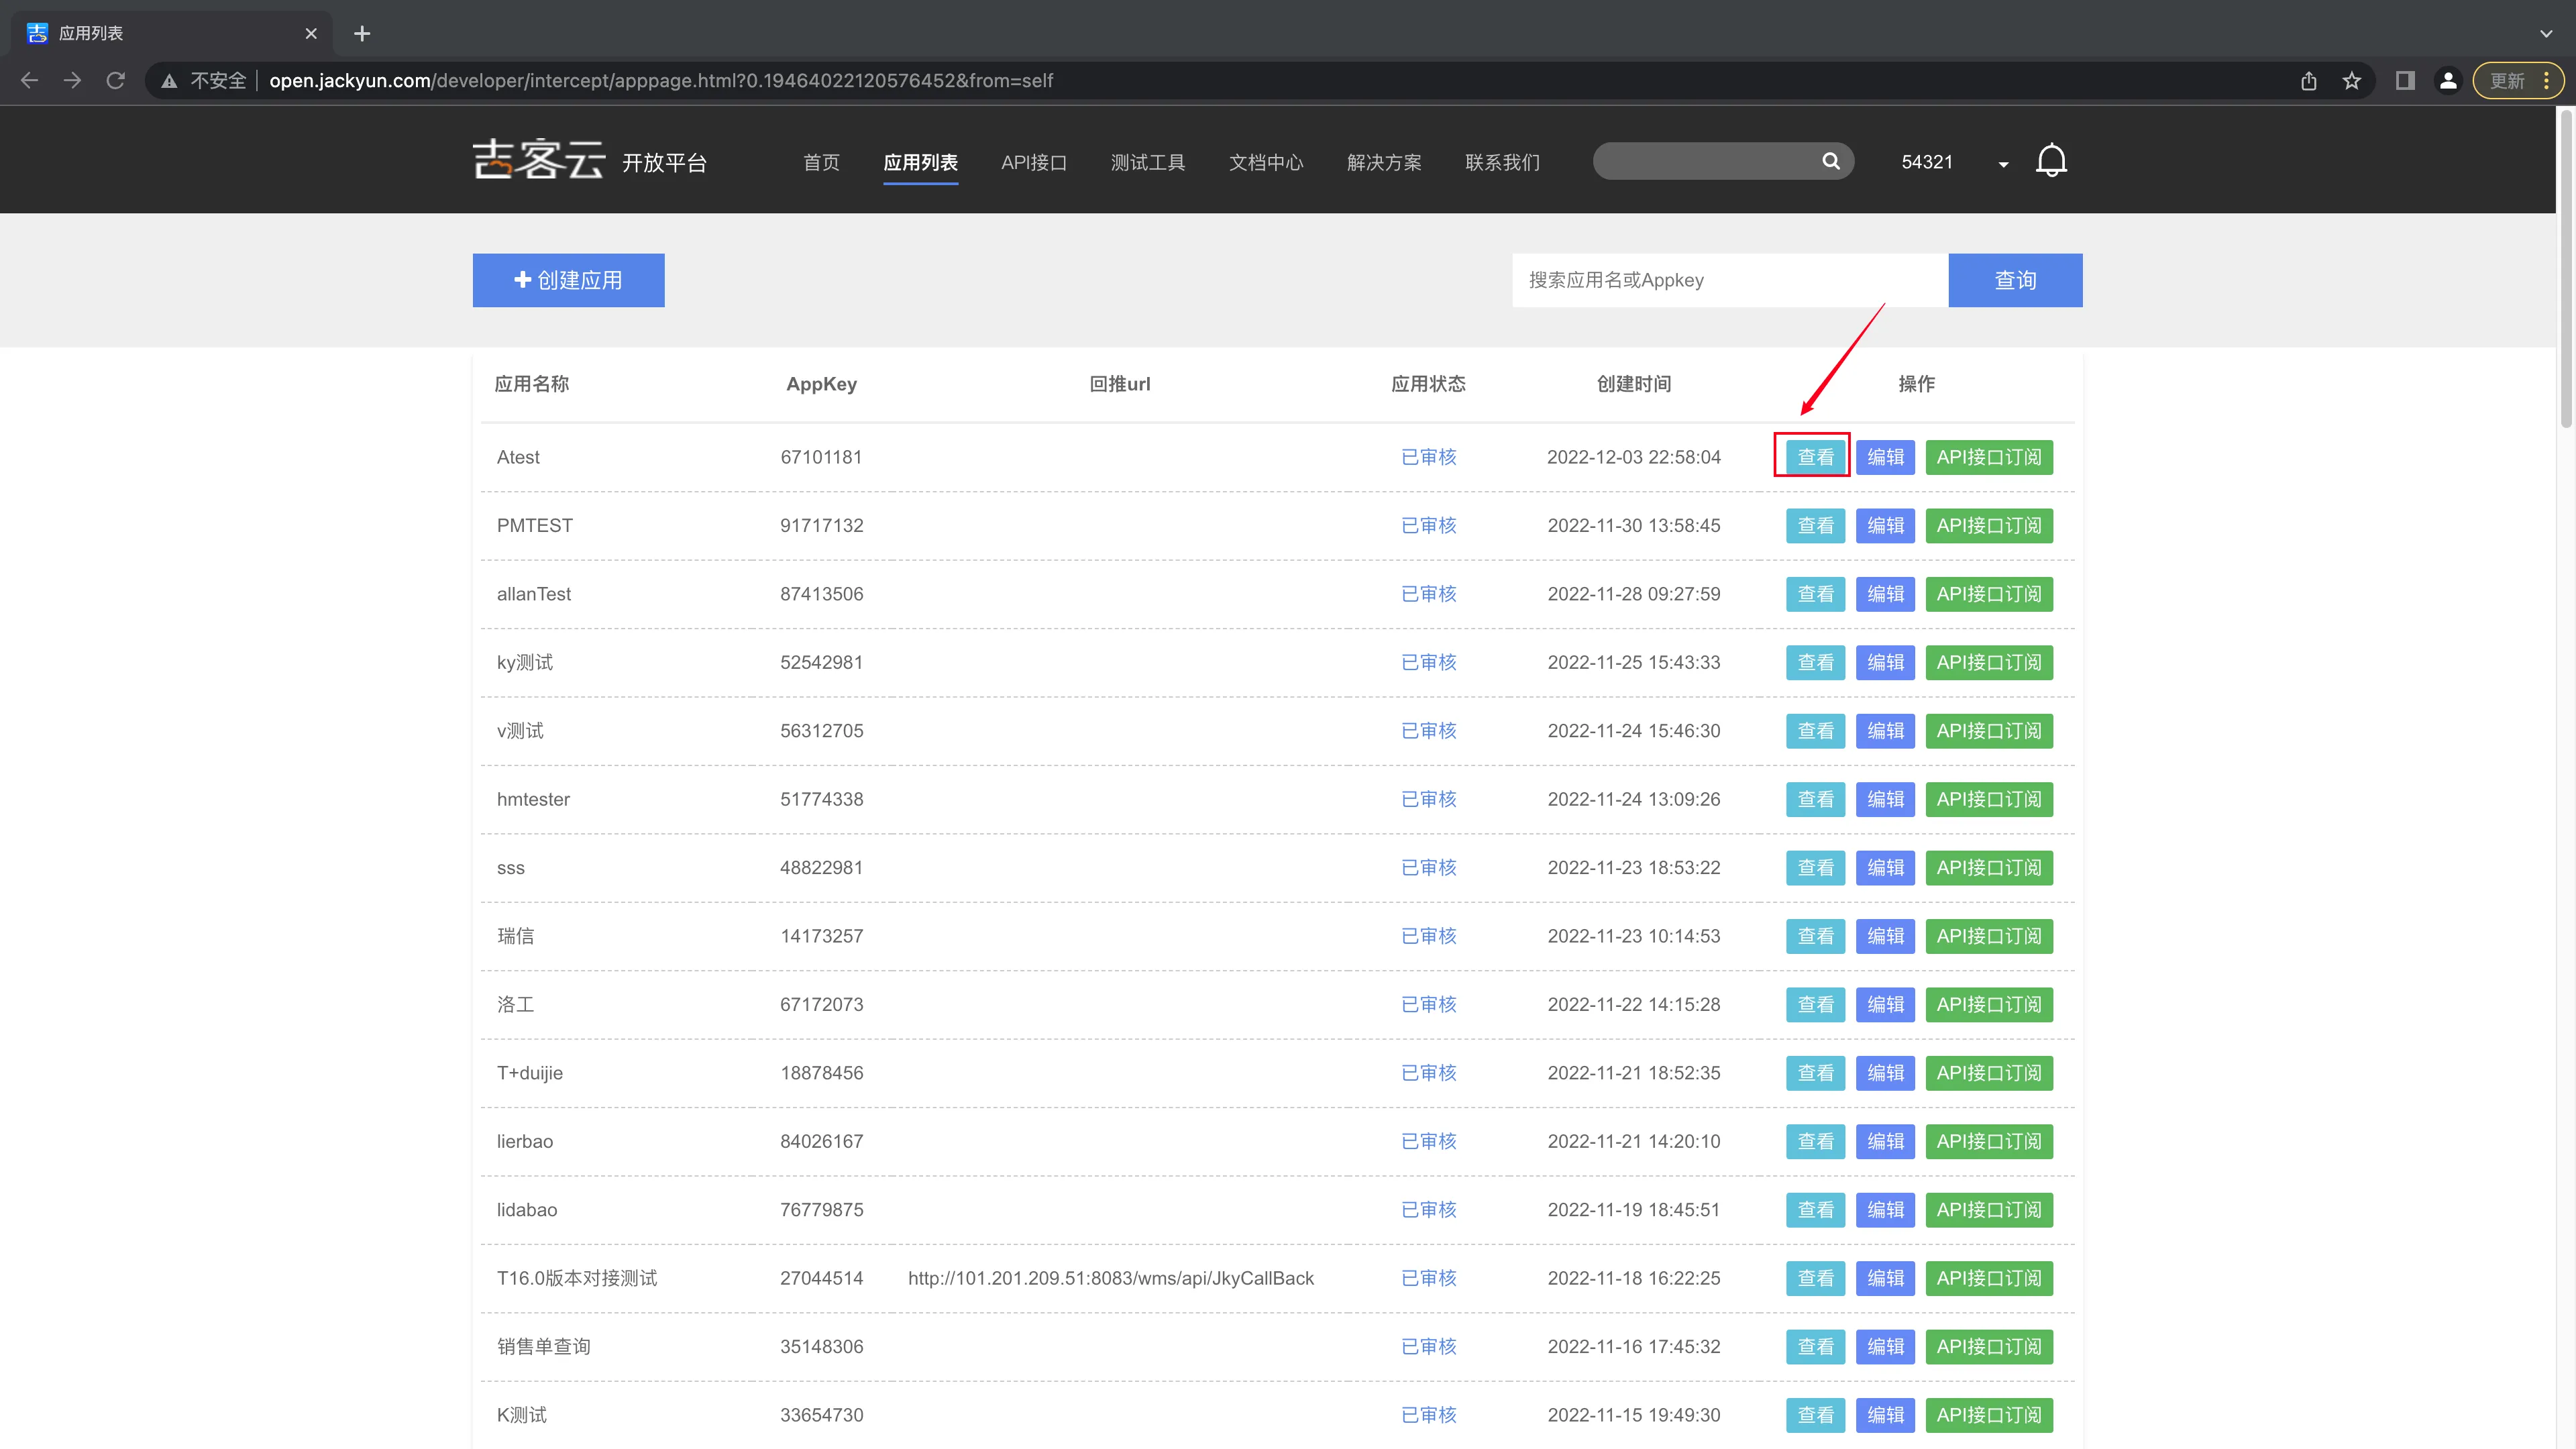Image resolution: width=2576 pixels, height=1449 pixels.
Task: Click 编辑 for 洛工
Action: [1885, 1005]
